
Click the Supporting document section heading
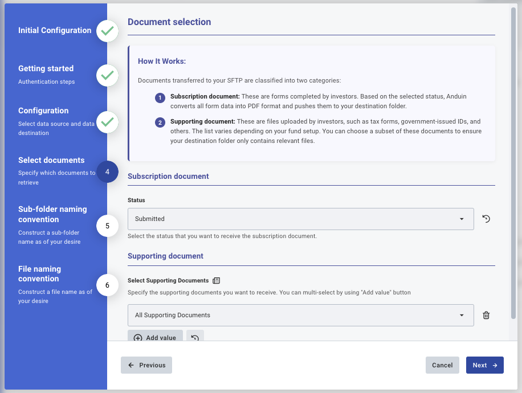[x=165, y=256]
